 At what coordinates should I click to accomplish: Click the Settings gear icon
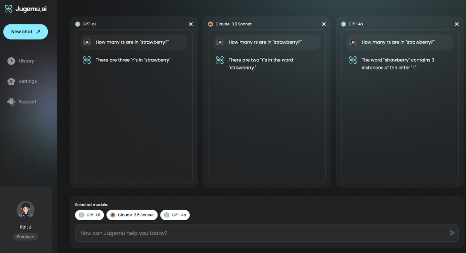coord(11,81)
